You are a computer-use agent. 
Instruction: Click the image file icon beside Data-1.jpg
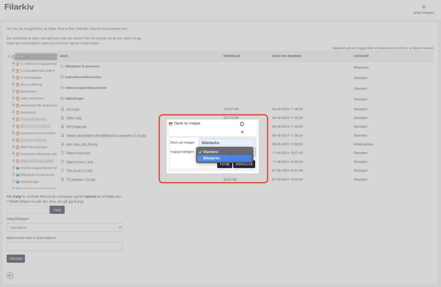(63, 118)
